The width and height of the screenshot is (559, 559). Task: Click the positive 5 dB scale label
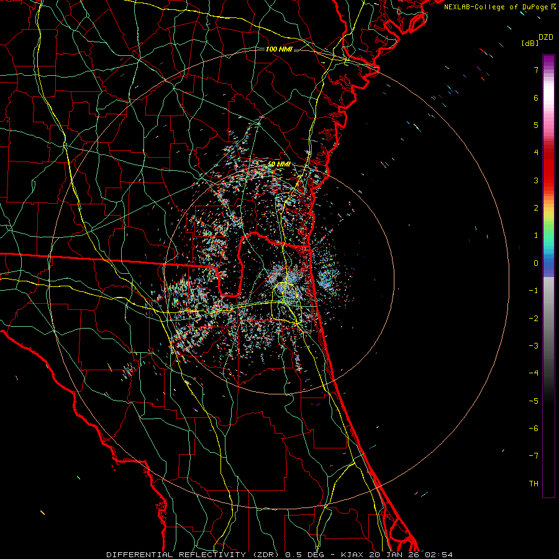pos(536,125)
